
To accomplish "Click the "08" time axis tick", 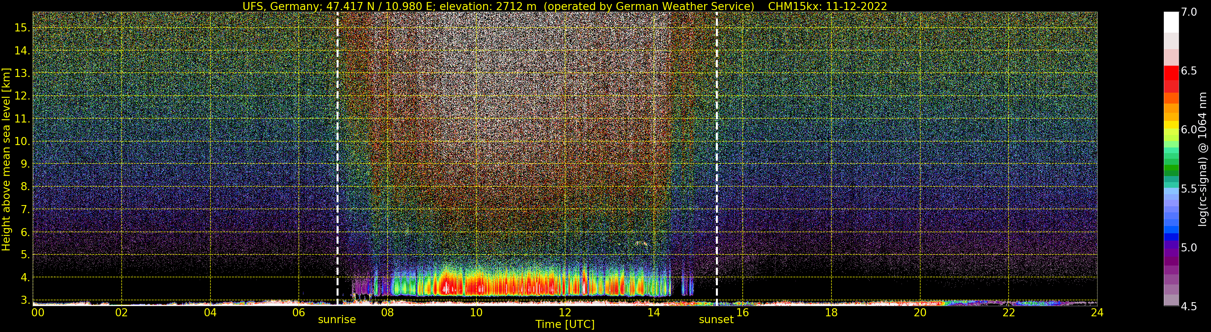I will click(387, 313).
